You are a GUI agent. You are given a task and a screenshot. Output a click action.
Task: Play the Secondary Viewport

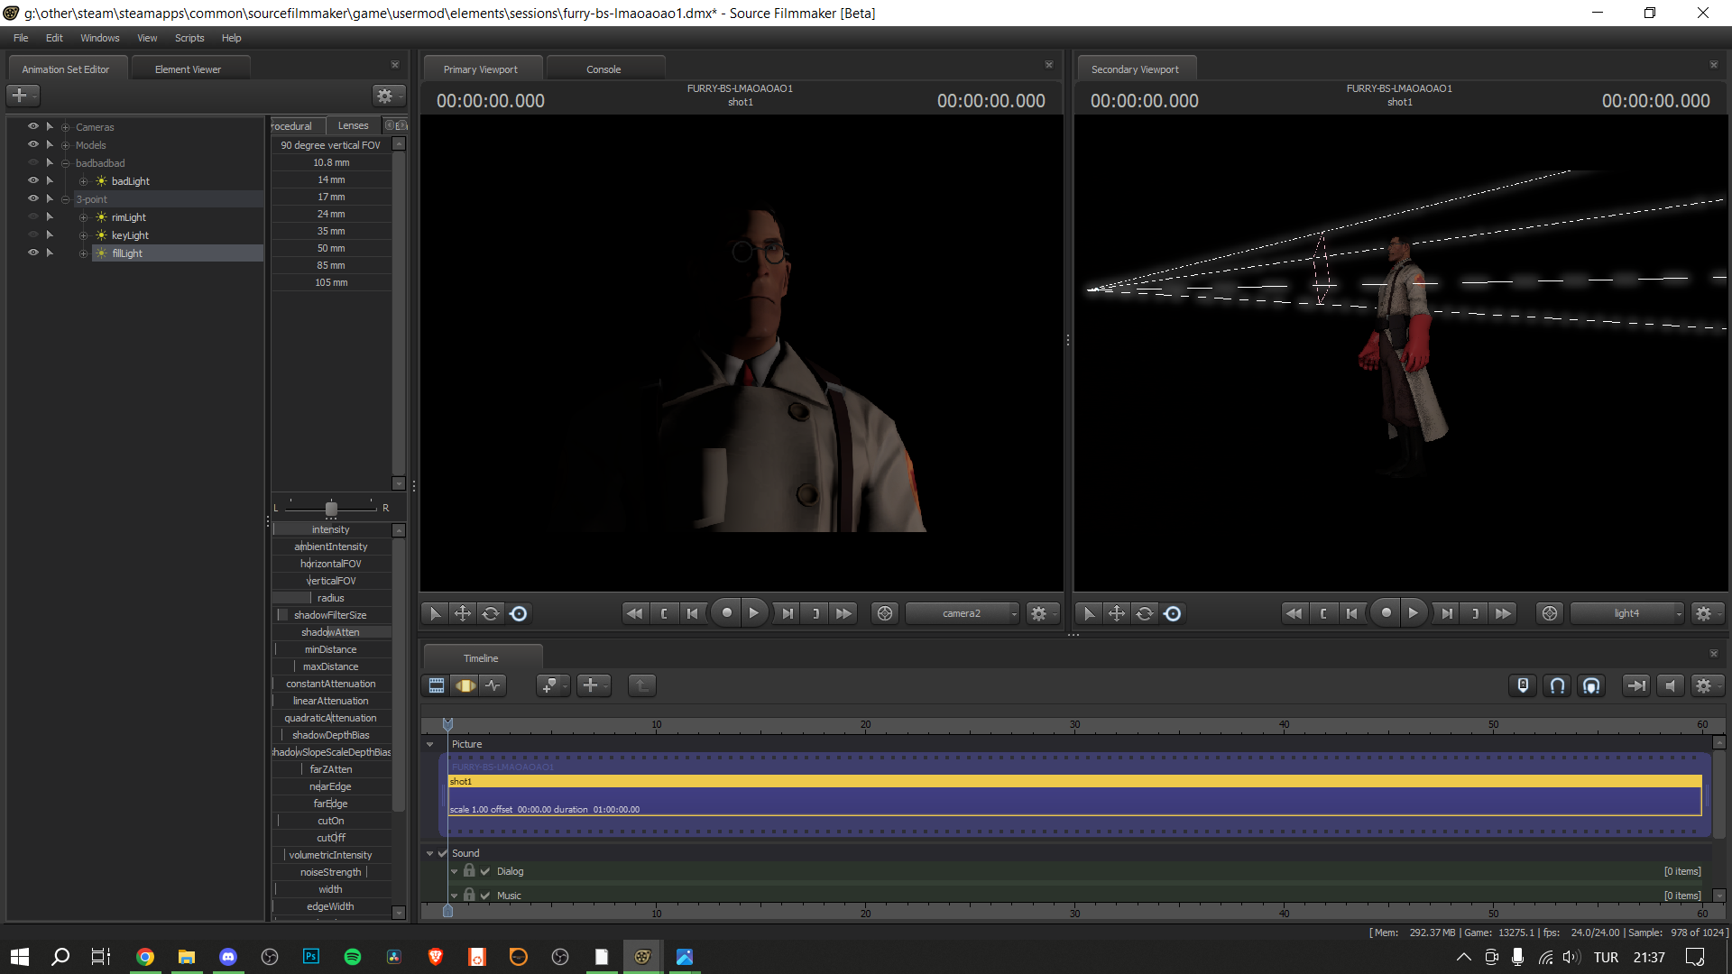point(1414,613)
